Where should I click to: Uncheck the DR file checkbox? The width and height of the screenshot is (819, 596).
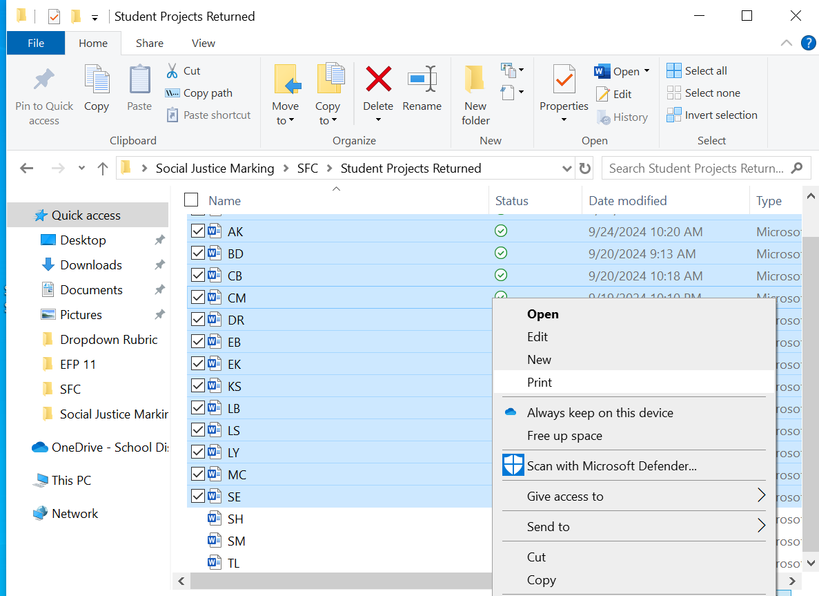pos(198,320)
